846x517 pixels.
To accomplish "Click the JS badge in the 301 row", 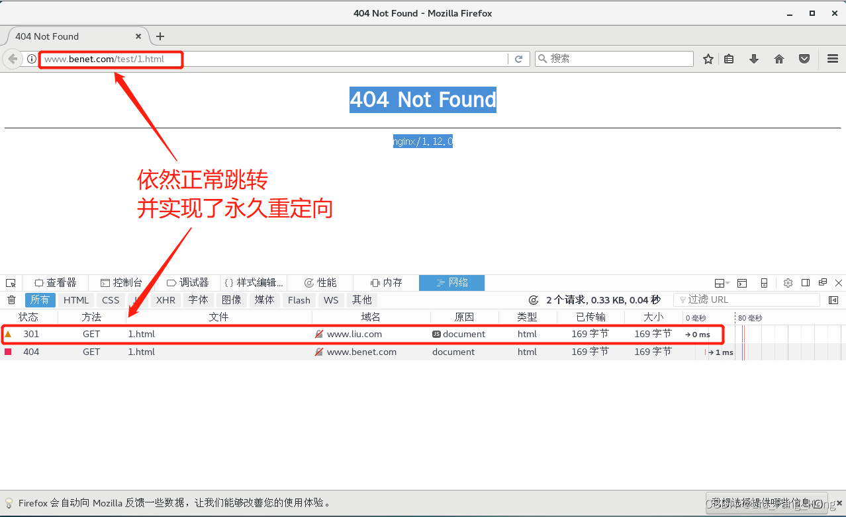I will point(436,335).
